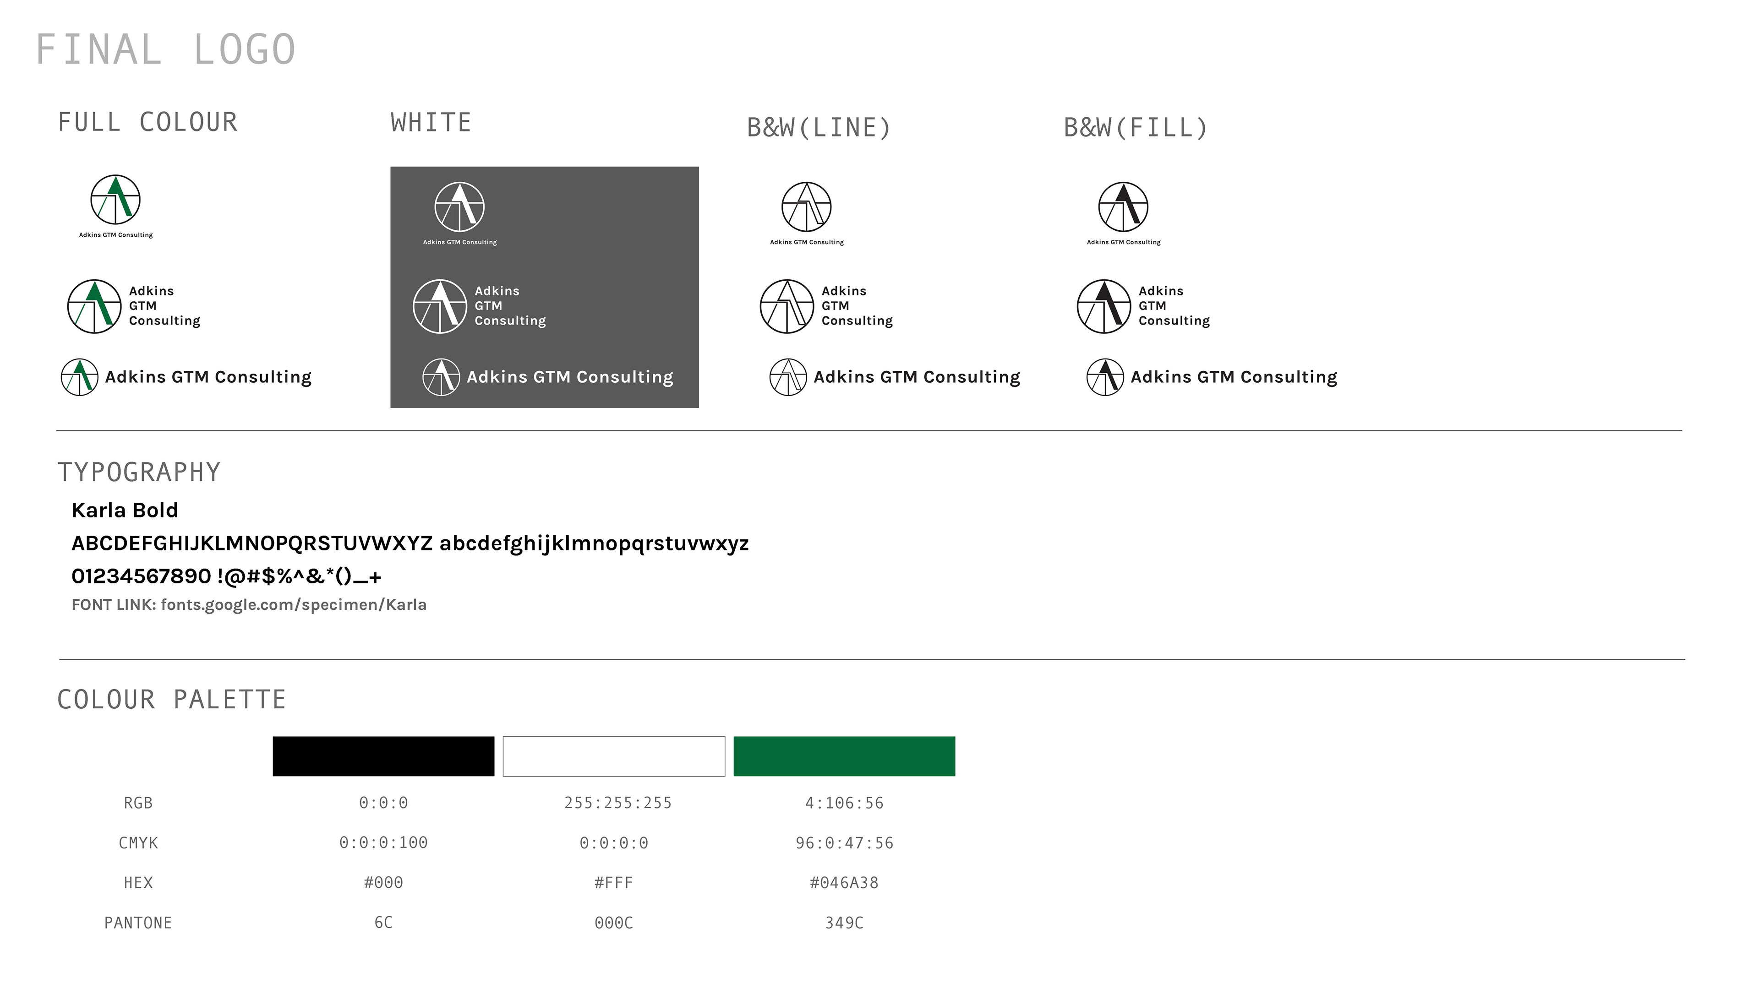Click B&W line horizontal 'Adkins GTM Consulting' wordmark

(917, 377)
